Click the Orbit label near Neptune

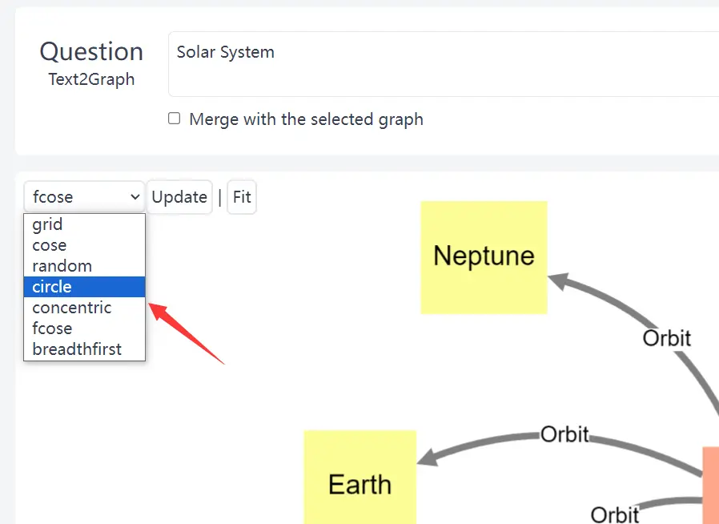667,338
